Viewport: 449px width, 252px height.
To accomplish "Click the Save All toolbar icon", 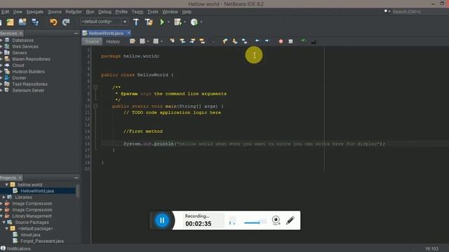I will [x=35, y=22].
